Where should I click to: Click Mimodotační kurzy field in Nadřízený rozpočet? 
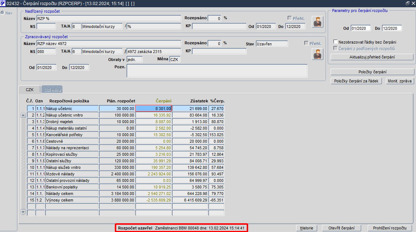102,26
